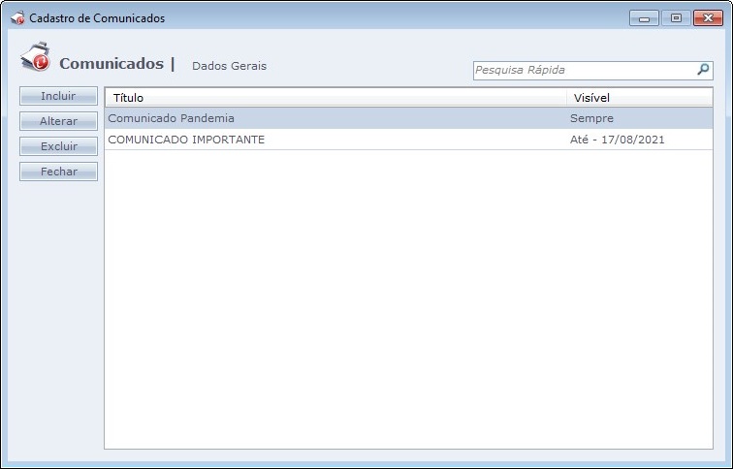Focus the Pesquisa Rápida search field

[x=582, y=70]
